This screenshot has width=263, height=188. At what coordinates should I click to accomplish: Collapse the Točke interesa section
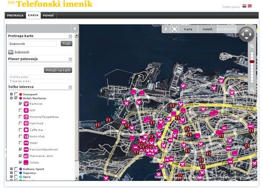tap(70, 87)
